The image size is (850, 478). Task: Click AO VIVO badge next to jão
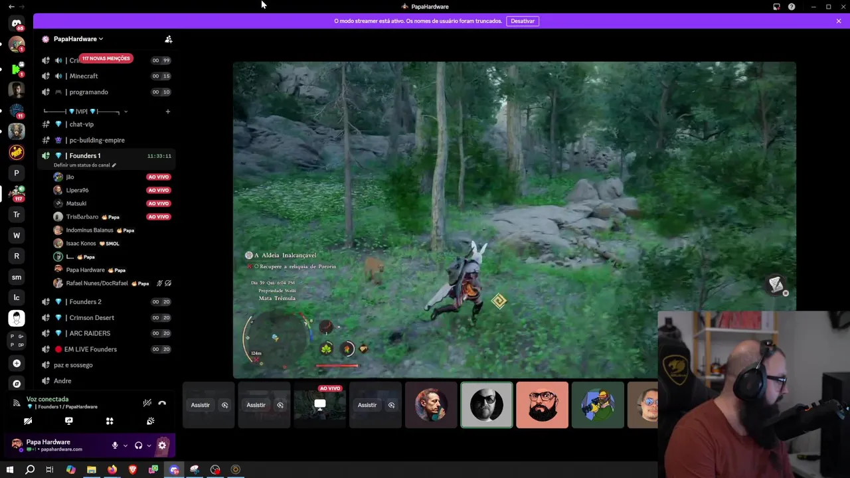(x=159, y=177)
